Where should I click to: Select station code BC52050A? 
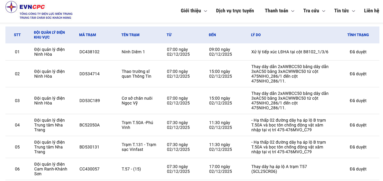pyautogui.click(x=89, y=125)
